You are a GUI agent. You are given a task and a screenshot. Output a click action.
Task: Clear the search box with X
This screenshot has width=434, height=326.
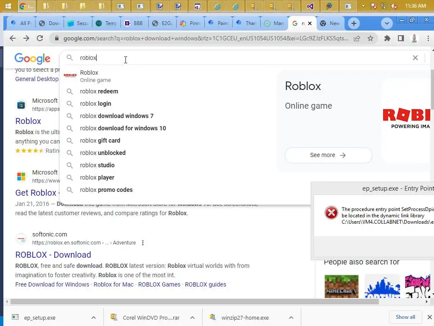(x=415, y=58)
